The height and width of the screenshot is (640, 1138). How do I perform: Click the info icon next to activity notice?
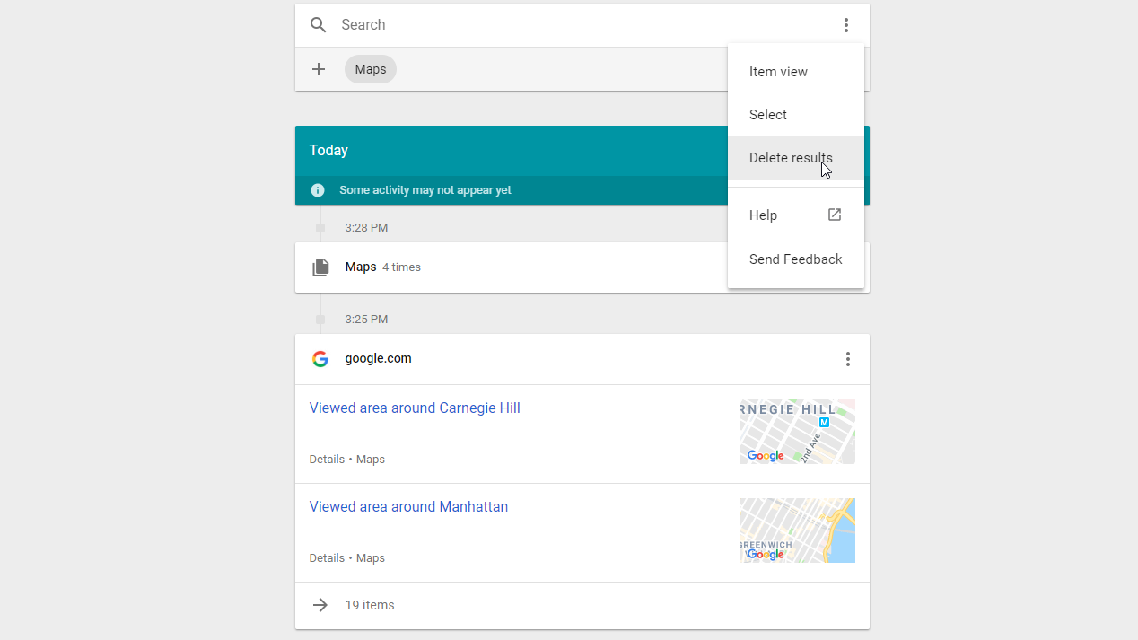317,189
